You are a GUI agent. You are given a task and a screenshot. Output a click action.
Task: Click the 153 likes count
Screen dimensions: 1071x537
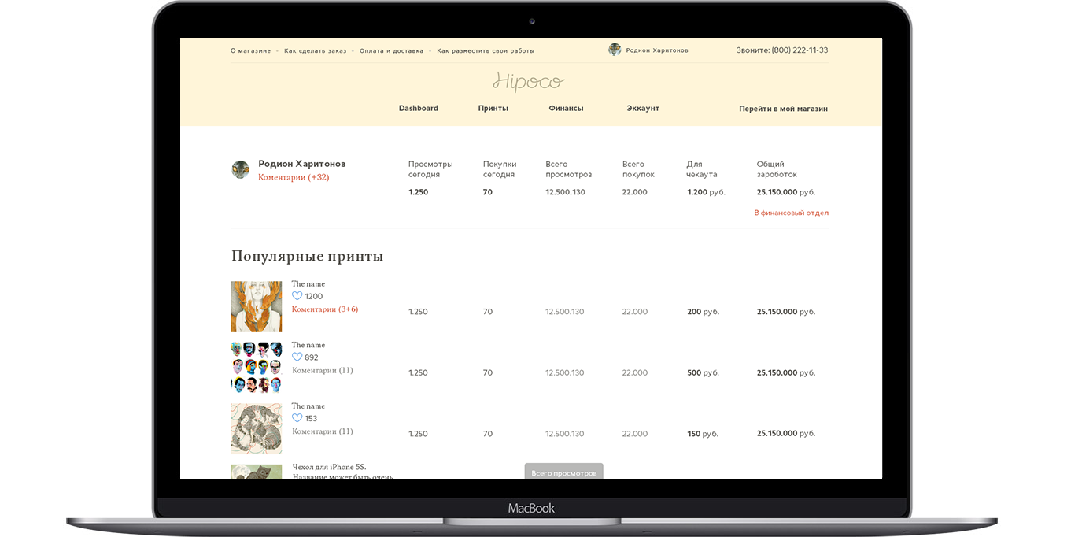[311, 419]
